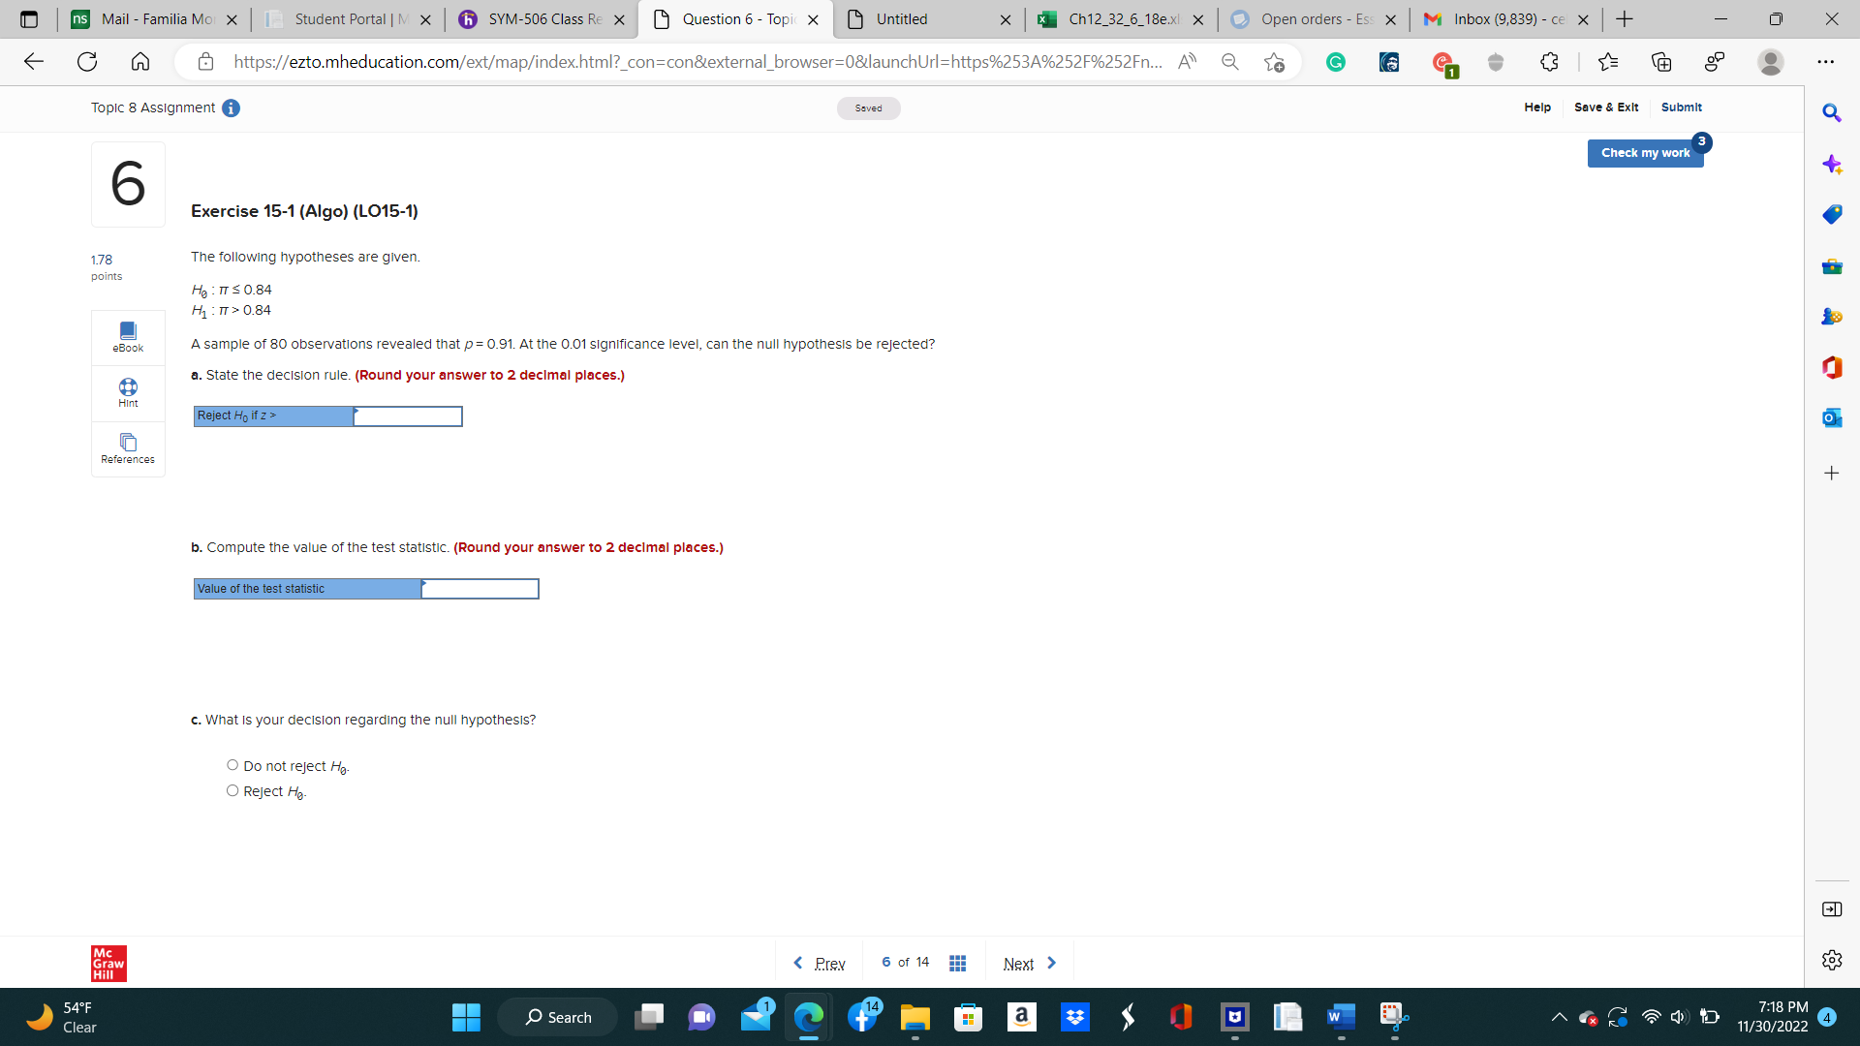Viewport: 1860px width, 1046px height.
Task: Click the 'Reject H0 if z >' input field
Action: (x=408, y=416)
